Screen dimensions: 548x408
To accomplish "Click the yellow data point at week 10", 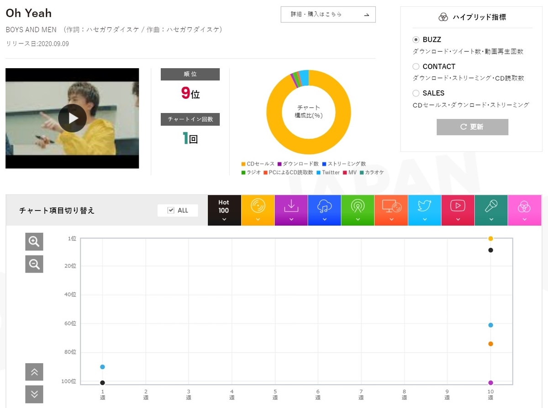I will [490, 239].
